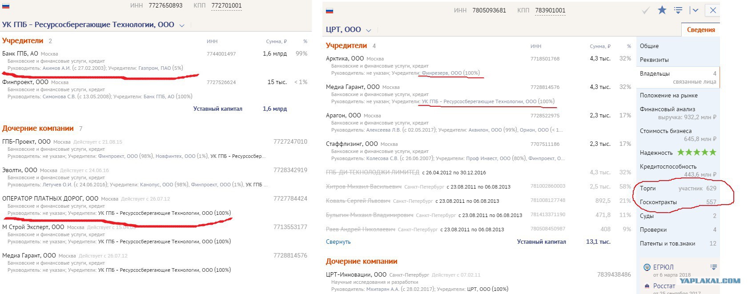The image size is (752, 294).
Task: Click the Russian flag in ЦРТ panel
Action: point(330,11)
